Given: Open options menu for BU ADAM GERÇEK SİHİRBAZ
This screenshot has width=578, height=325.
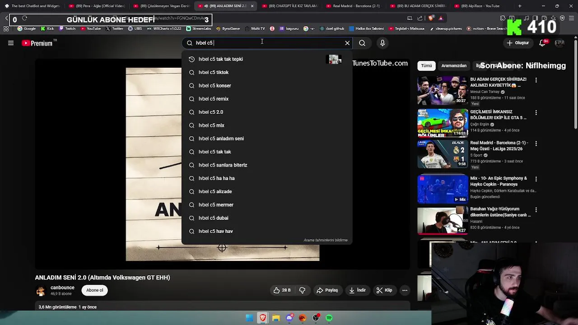Looking at the screenshot, I should (x=536, y=80).
